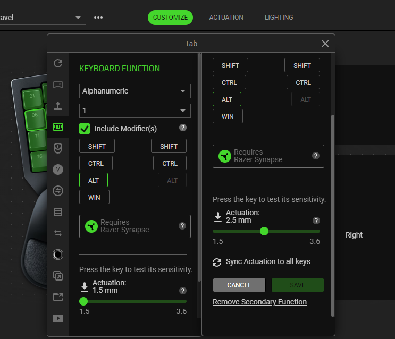Open the Multimedia play icon in sidebar
This screenshot has width=395, height=339.
58,318
